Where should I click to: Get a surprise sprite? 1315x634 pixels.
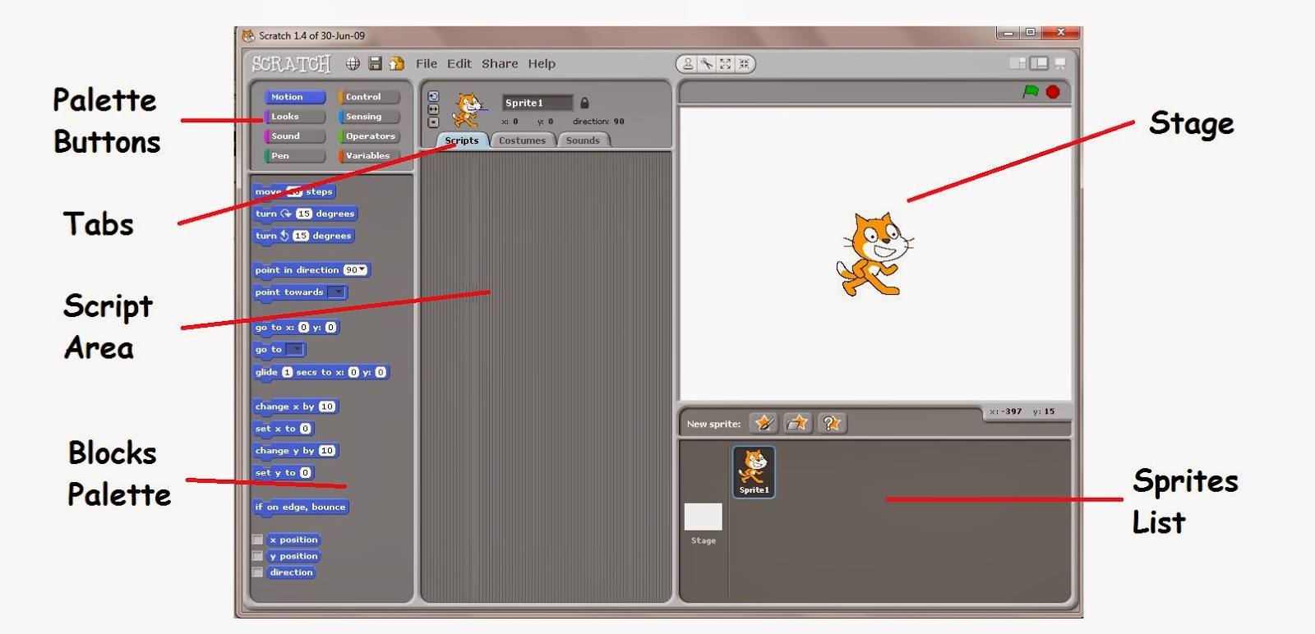832,423
